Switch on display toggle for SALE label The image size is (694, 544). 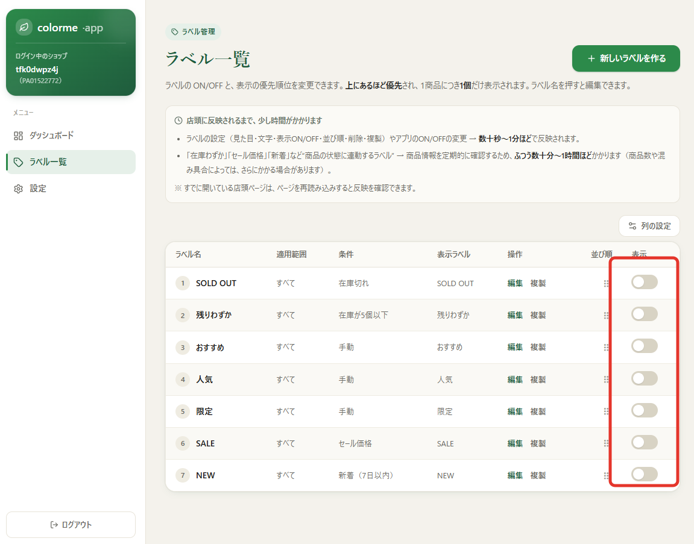click(644, 442)
